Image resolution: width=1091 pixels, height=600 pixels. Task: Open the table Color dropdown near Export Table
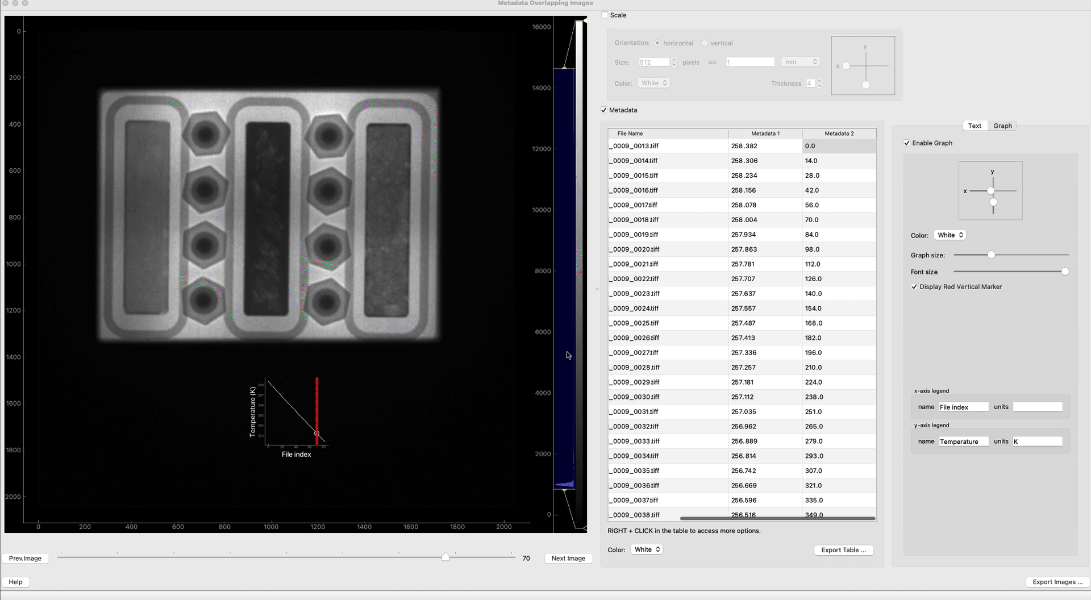coord(647,549)
